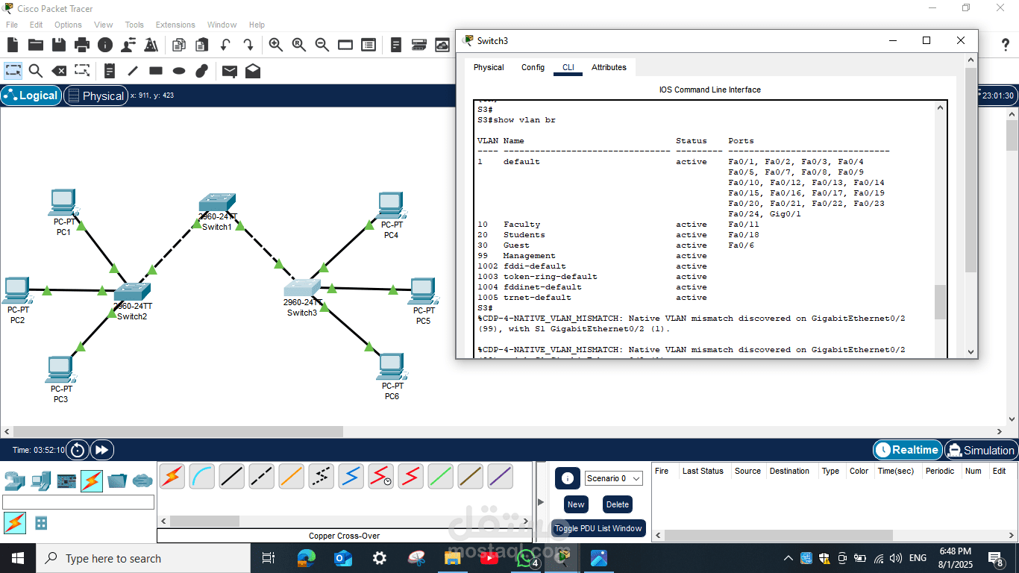Open the Scenario 0 dropdown
1019x573 pixels.
tap(614, 478)
